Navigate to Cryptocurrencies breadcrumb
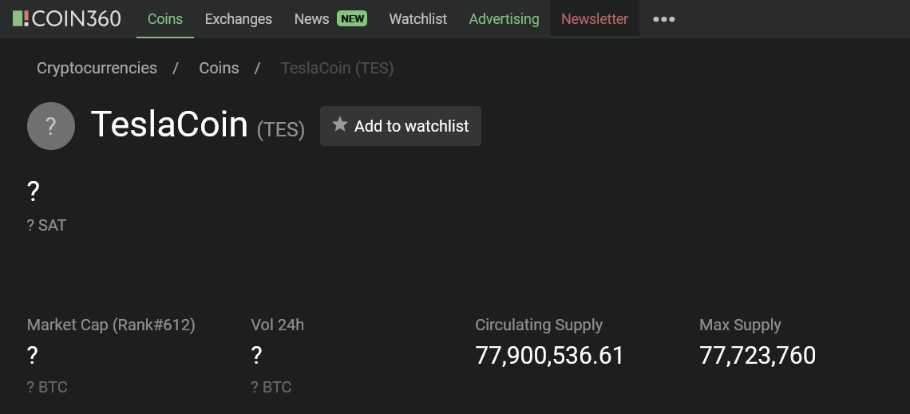Image resolution: width=910 pixels, height=414 pixels. click(97, 68)
